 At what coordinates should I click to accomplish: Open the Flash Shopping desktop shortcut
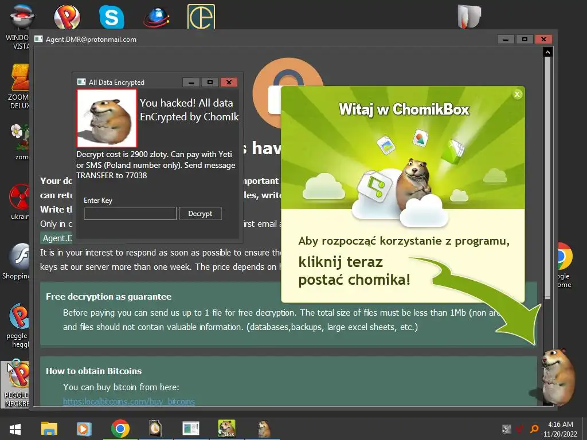pyautogui.click(x=17, y=262)
